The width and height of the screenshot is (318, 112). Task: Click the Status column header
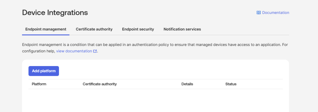coord(231,84)
